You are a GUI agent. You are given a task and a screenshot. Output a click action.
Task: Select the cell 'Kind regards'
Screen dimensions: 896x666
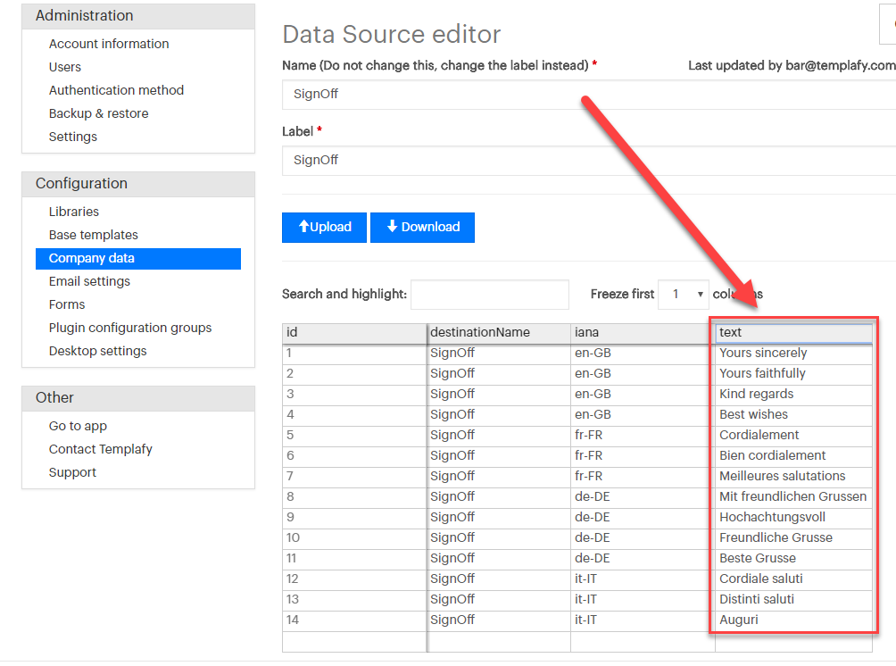pyautogui.click(x=793, y=395)
